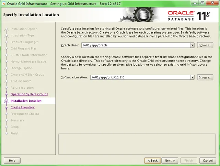The width and height of the screenshot is (220, 166).
Task: Click the Failure Isolation step
Action: coord(22,88)
